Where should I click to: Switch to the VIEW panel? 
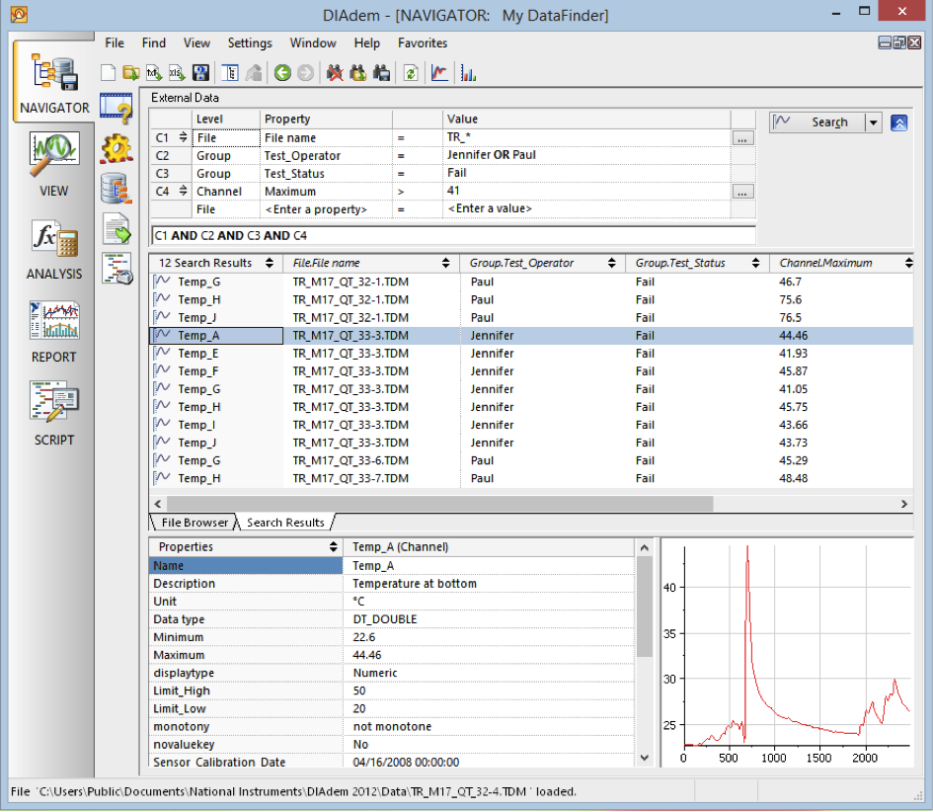click(54, 163)
